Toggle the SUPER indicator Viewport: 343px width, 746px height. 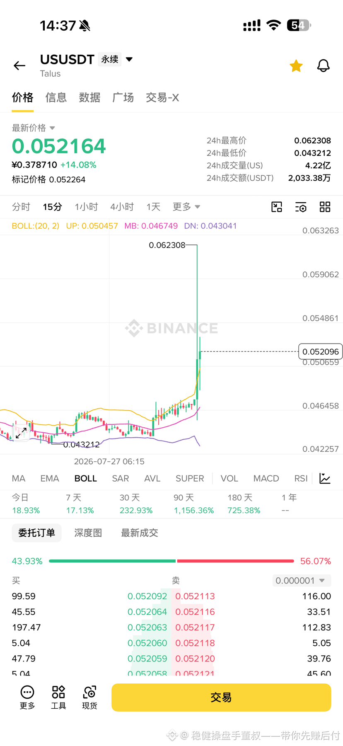tap(190, 478)
